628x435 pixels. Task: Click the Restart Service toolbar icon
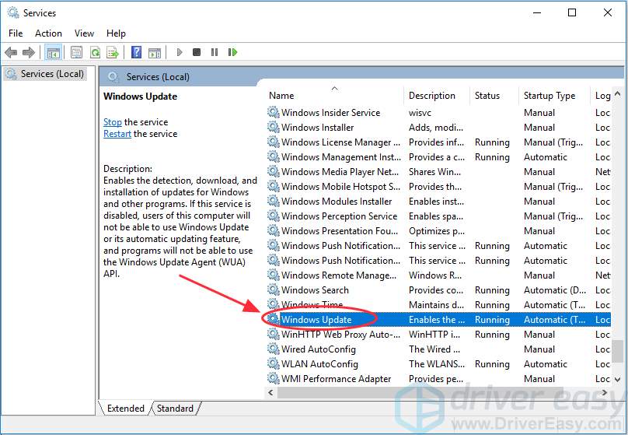(x=232, y=52)
